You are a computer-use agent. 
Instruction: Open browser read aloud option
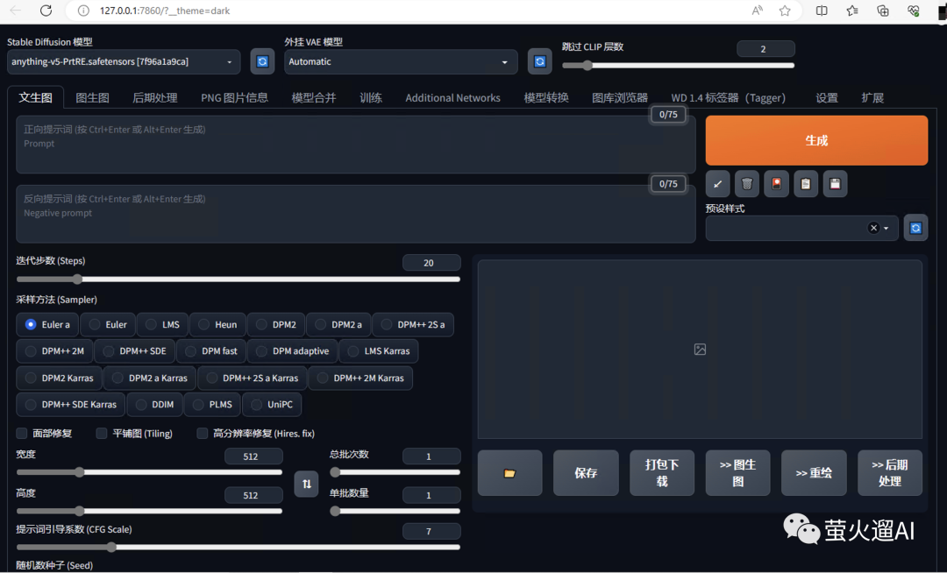point(757,11)
